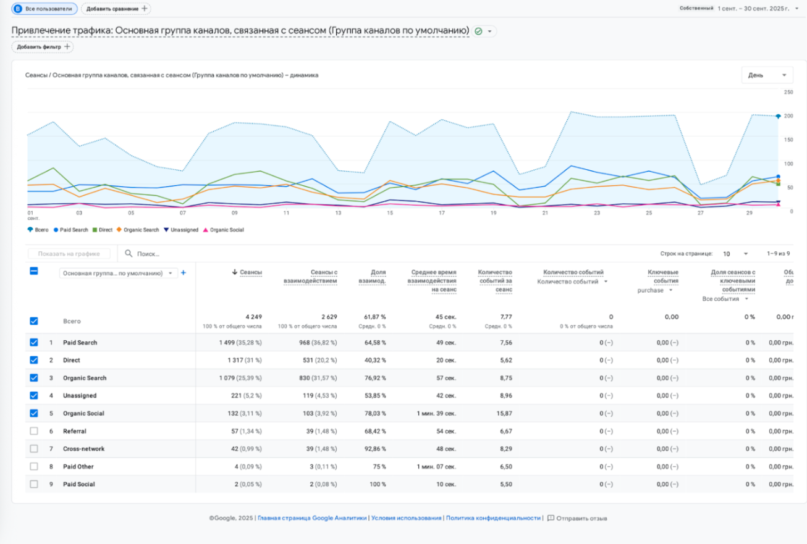Open the 'День' chart granularity dropdown
Image resolution: width=807 pixels, height=544 pixels.
coord(767,75)
